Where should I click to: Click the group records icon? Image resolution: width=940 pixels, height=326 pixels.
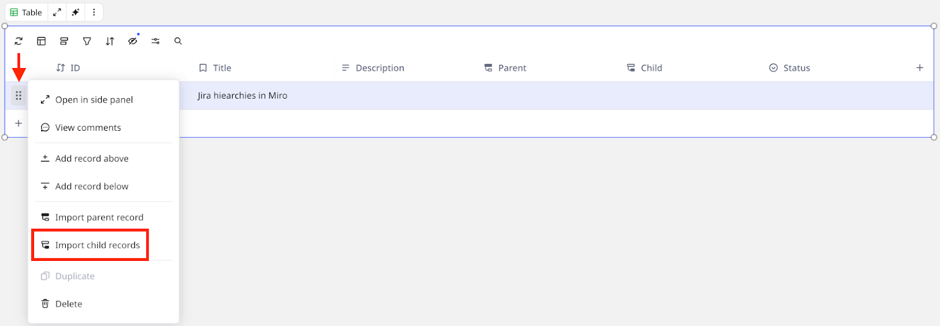click(x=64, y=41)
